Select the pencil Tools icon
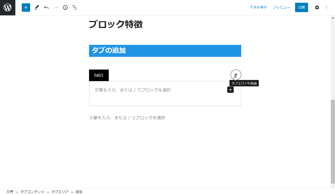 point(37,8)
